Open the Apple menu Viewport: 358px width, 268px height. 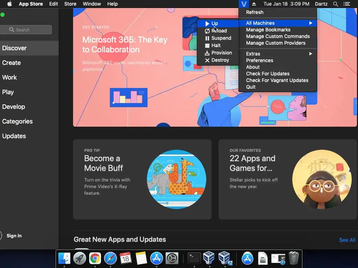9,4
